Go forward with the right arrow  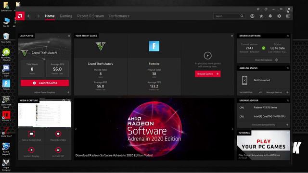[x=38, y=16]
